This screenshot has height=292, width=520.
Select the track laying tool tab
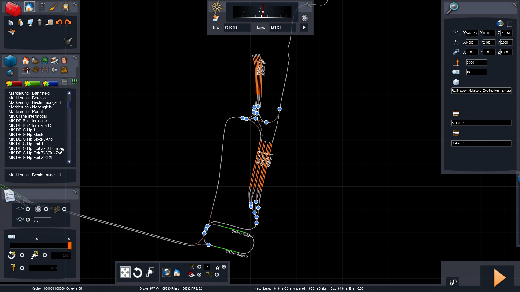tap(42, 7)
